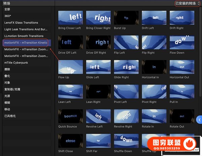The width and height of the screenshot is (202, 156).
Task: Click the Shift Close transition
Action: coord(71,141)
